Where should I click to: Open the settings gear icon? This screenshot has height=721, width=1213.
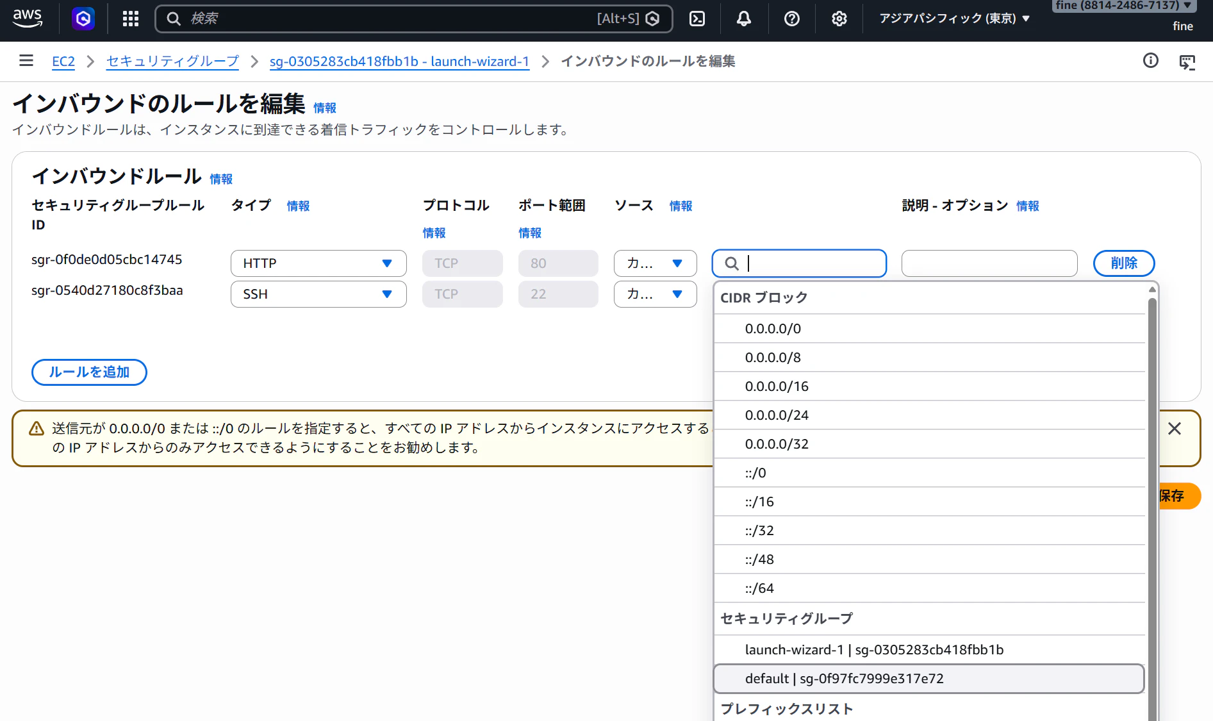(839, 19)
